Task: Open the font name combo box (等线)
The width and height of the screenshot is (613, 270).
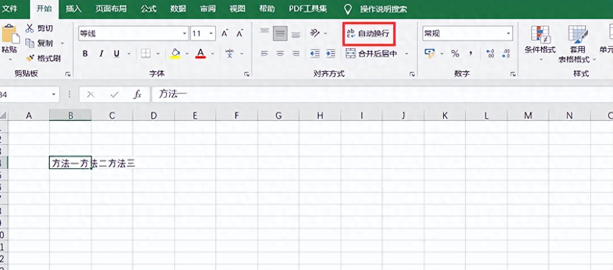Action: [x=133, y=33]
